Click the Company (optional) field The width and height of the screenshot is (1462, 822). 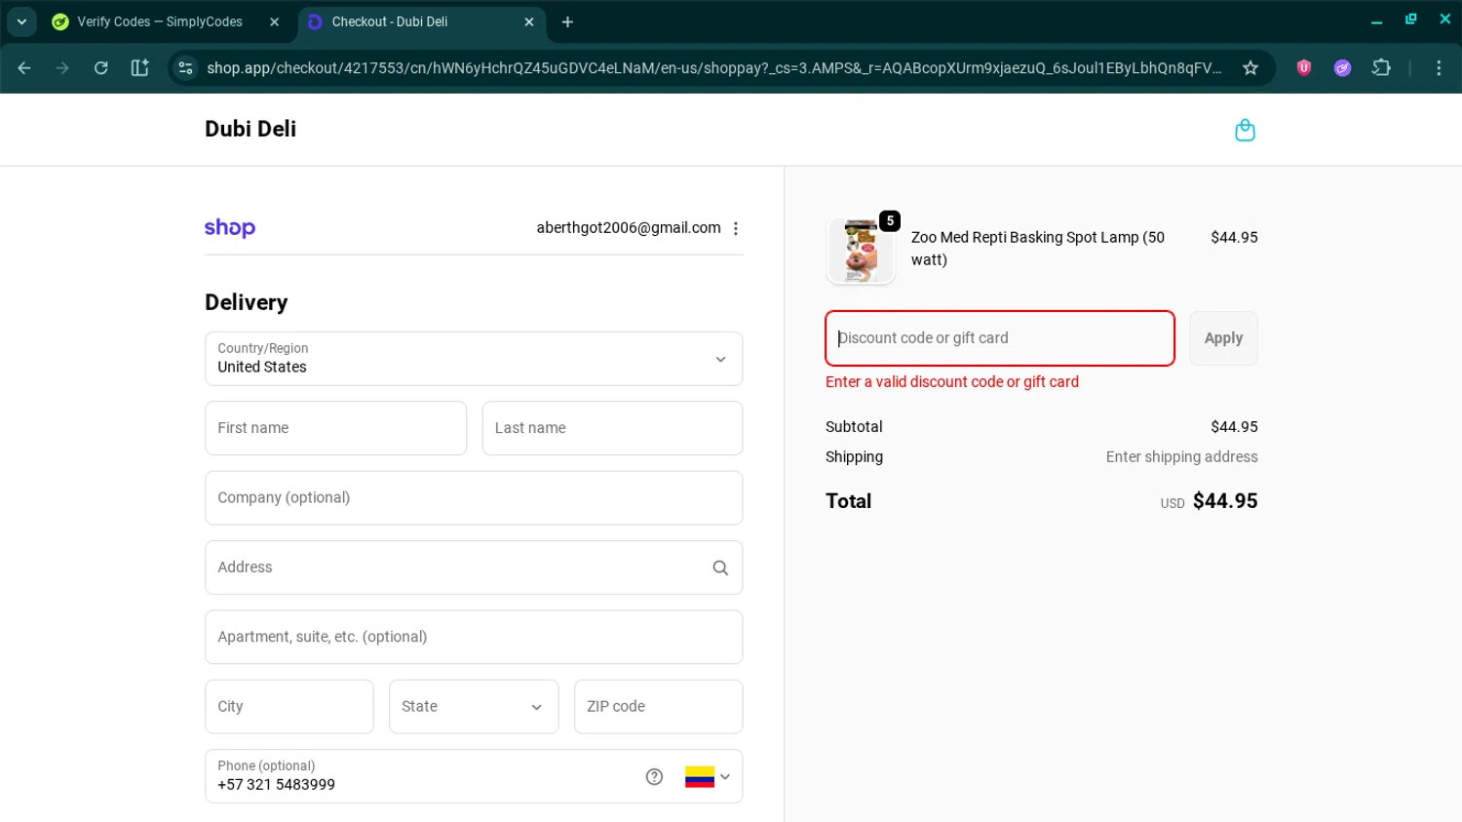coord(474,497)
